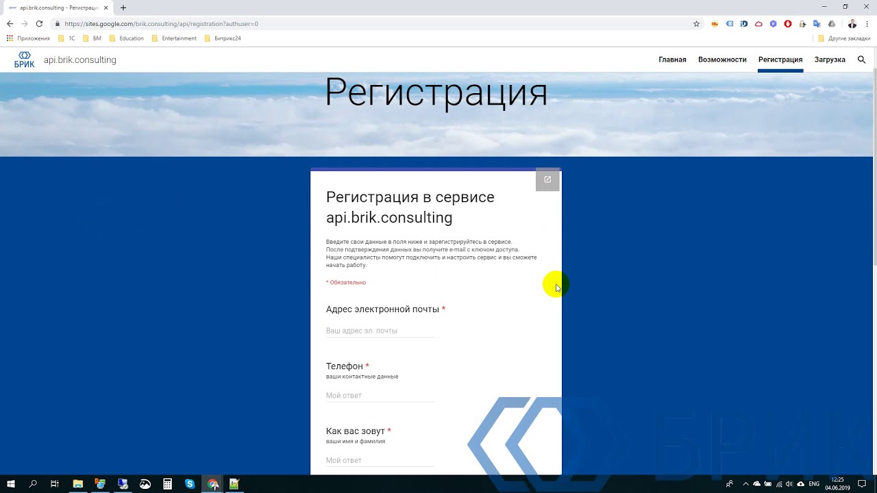Click the site search magnifier icon

pos(861,60)
